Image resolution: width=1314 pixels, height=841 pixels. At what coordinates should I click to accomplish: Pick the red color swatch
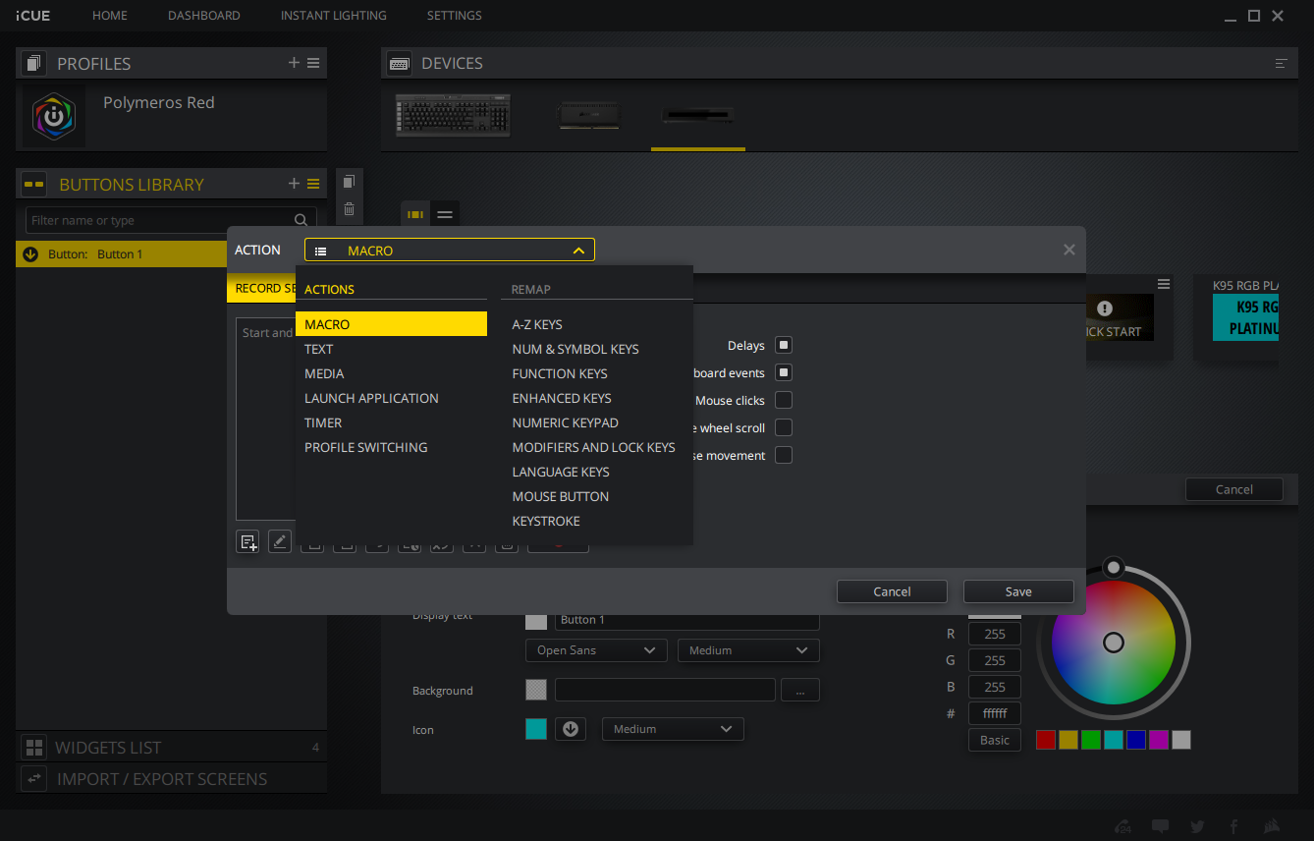pyautogui.click(x=1046, y=740)
